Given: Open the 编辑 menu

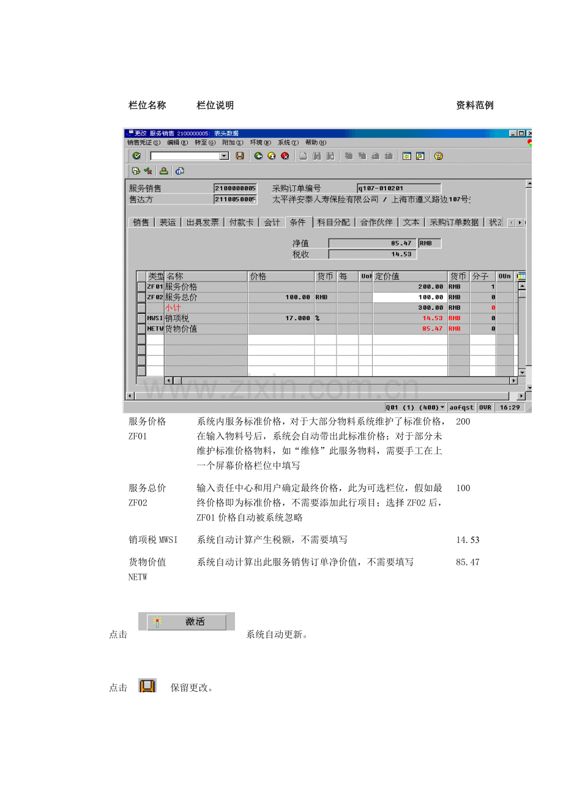Looking at the screenshot, I should click(x=177, y=143).
